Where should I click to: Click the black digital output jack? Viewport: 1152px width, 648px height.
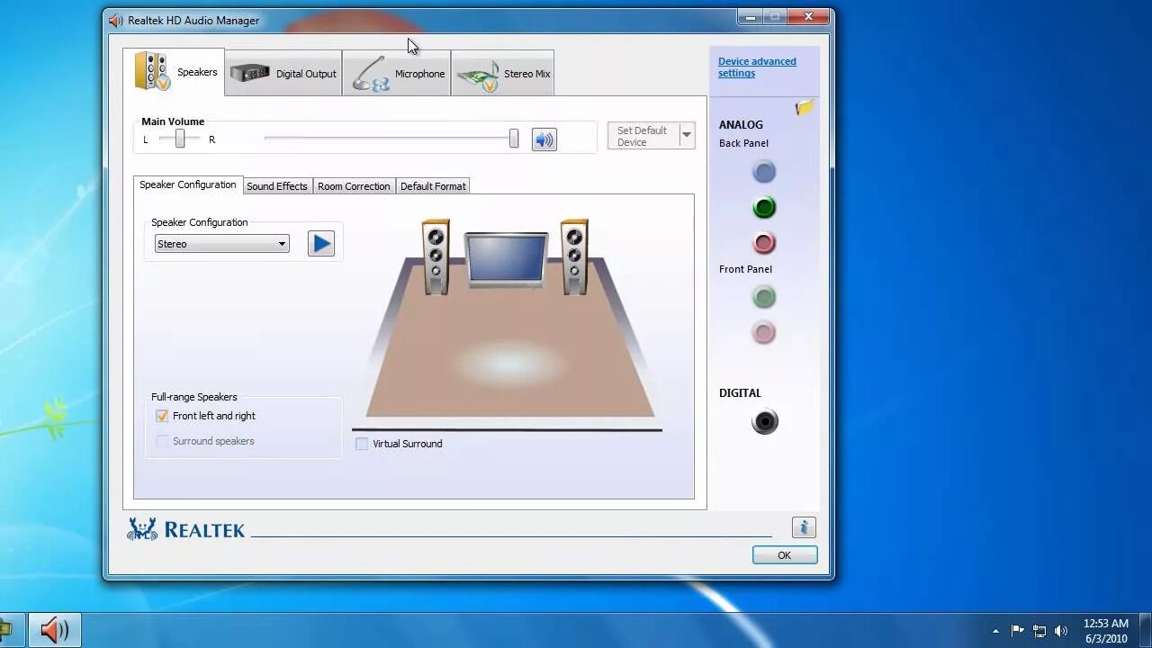(765, 421)
